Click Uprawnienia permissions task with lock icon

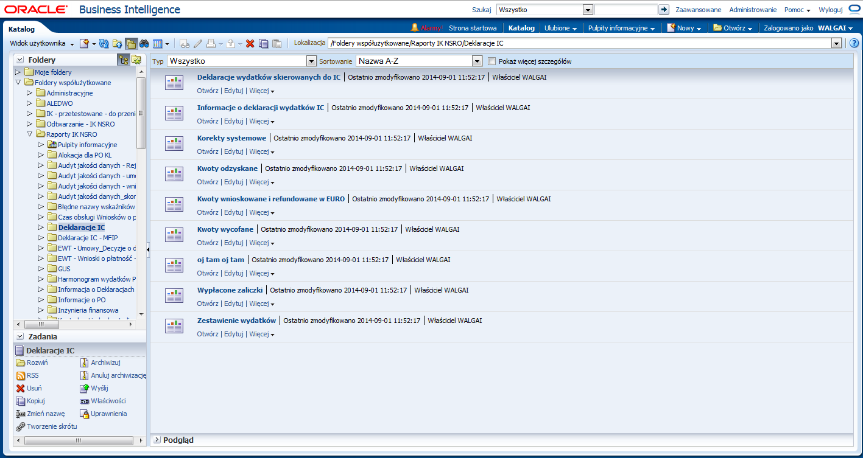pos(104,414)
